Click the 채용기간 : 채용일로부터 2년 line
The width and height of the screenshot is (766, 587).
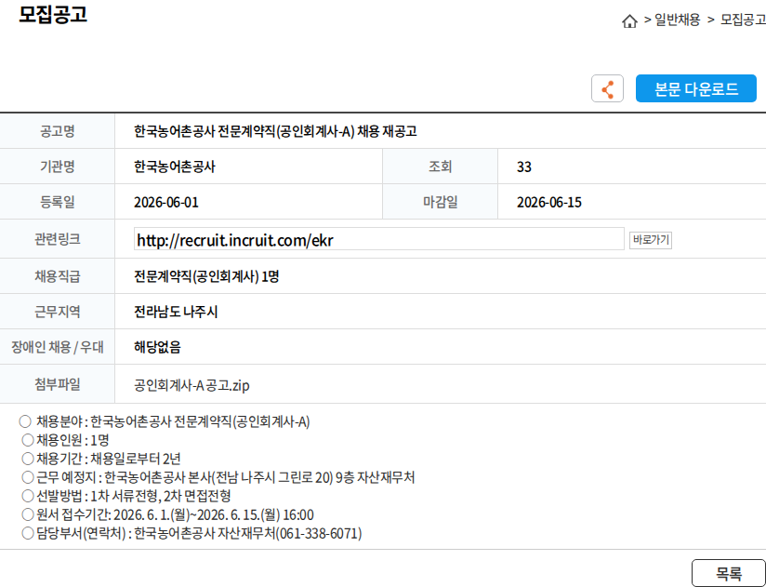[x=101, y=459]
